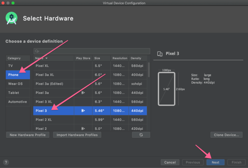Select the TV category
The image size is (248, 168).
(x=11, y=66)
